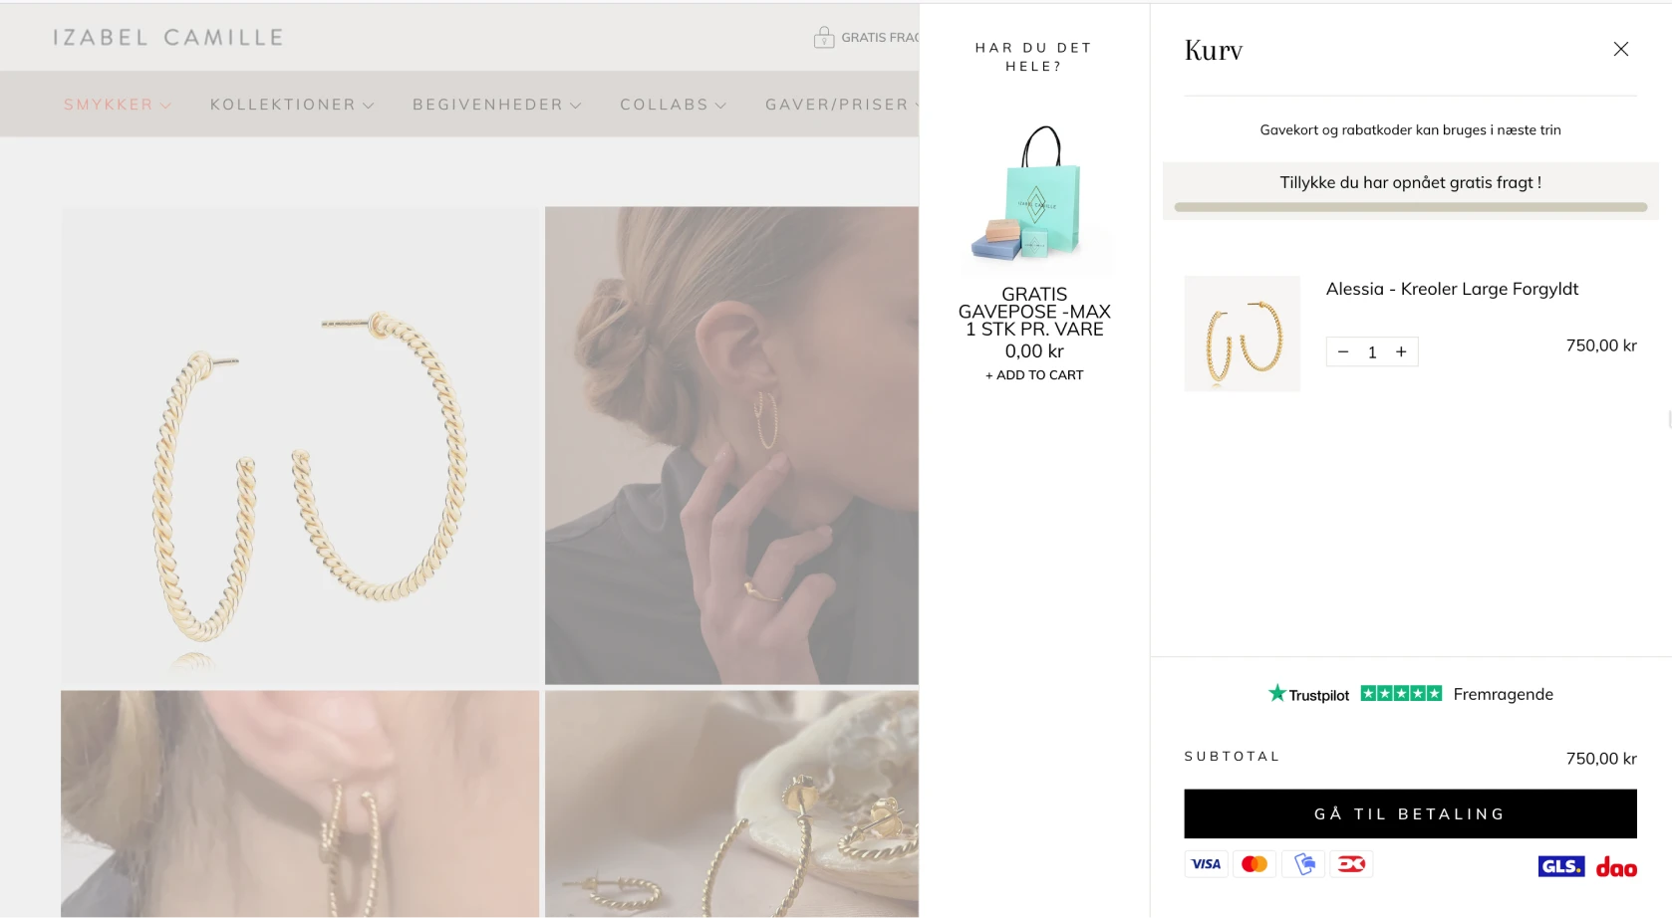Click the gratis fragt box icon
1672x918 pixels.
pos(824,38)
